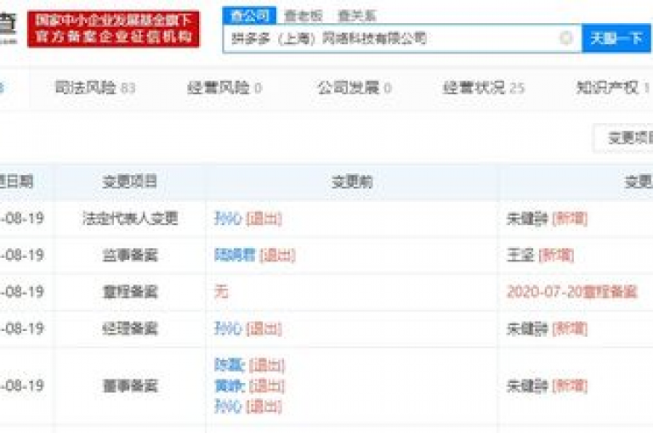
Task: Clear the search box with the round clear icon
Action: (x=566, y=38)
